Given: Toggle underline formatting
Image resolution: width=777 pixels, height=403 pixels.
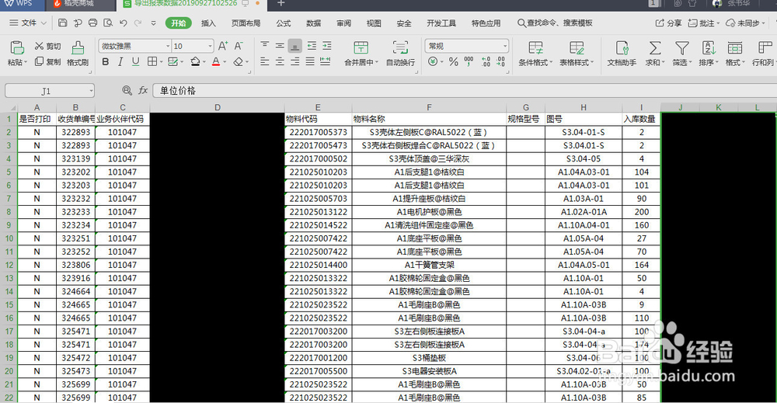Looking at the screenshot, I should click(135, 62).
